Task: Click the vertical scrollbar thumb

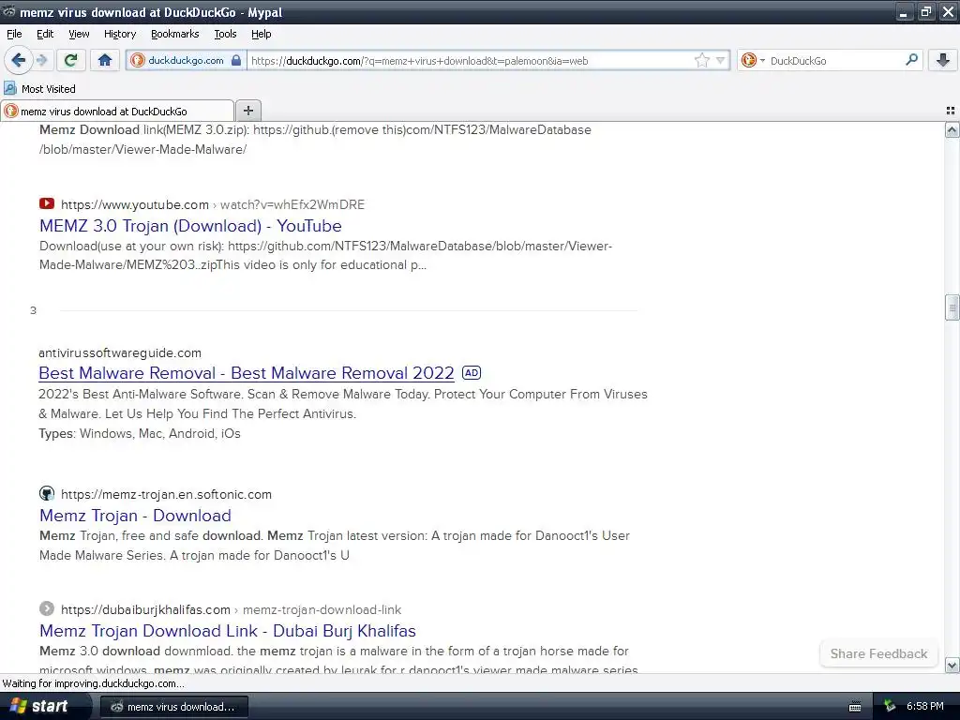Action: tap(952, 307)
